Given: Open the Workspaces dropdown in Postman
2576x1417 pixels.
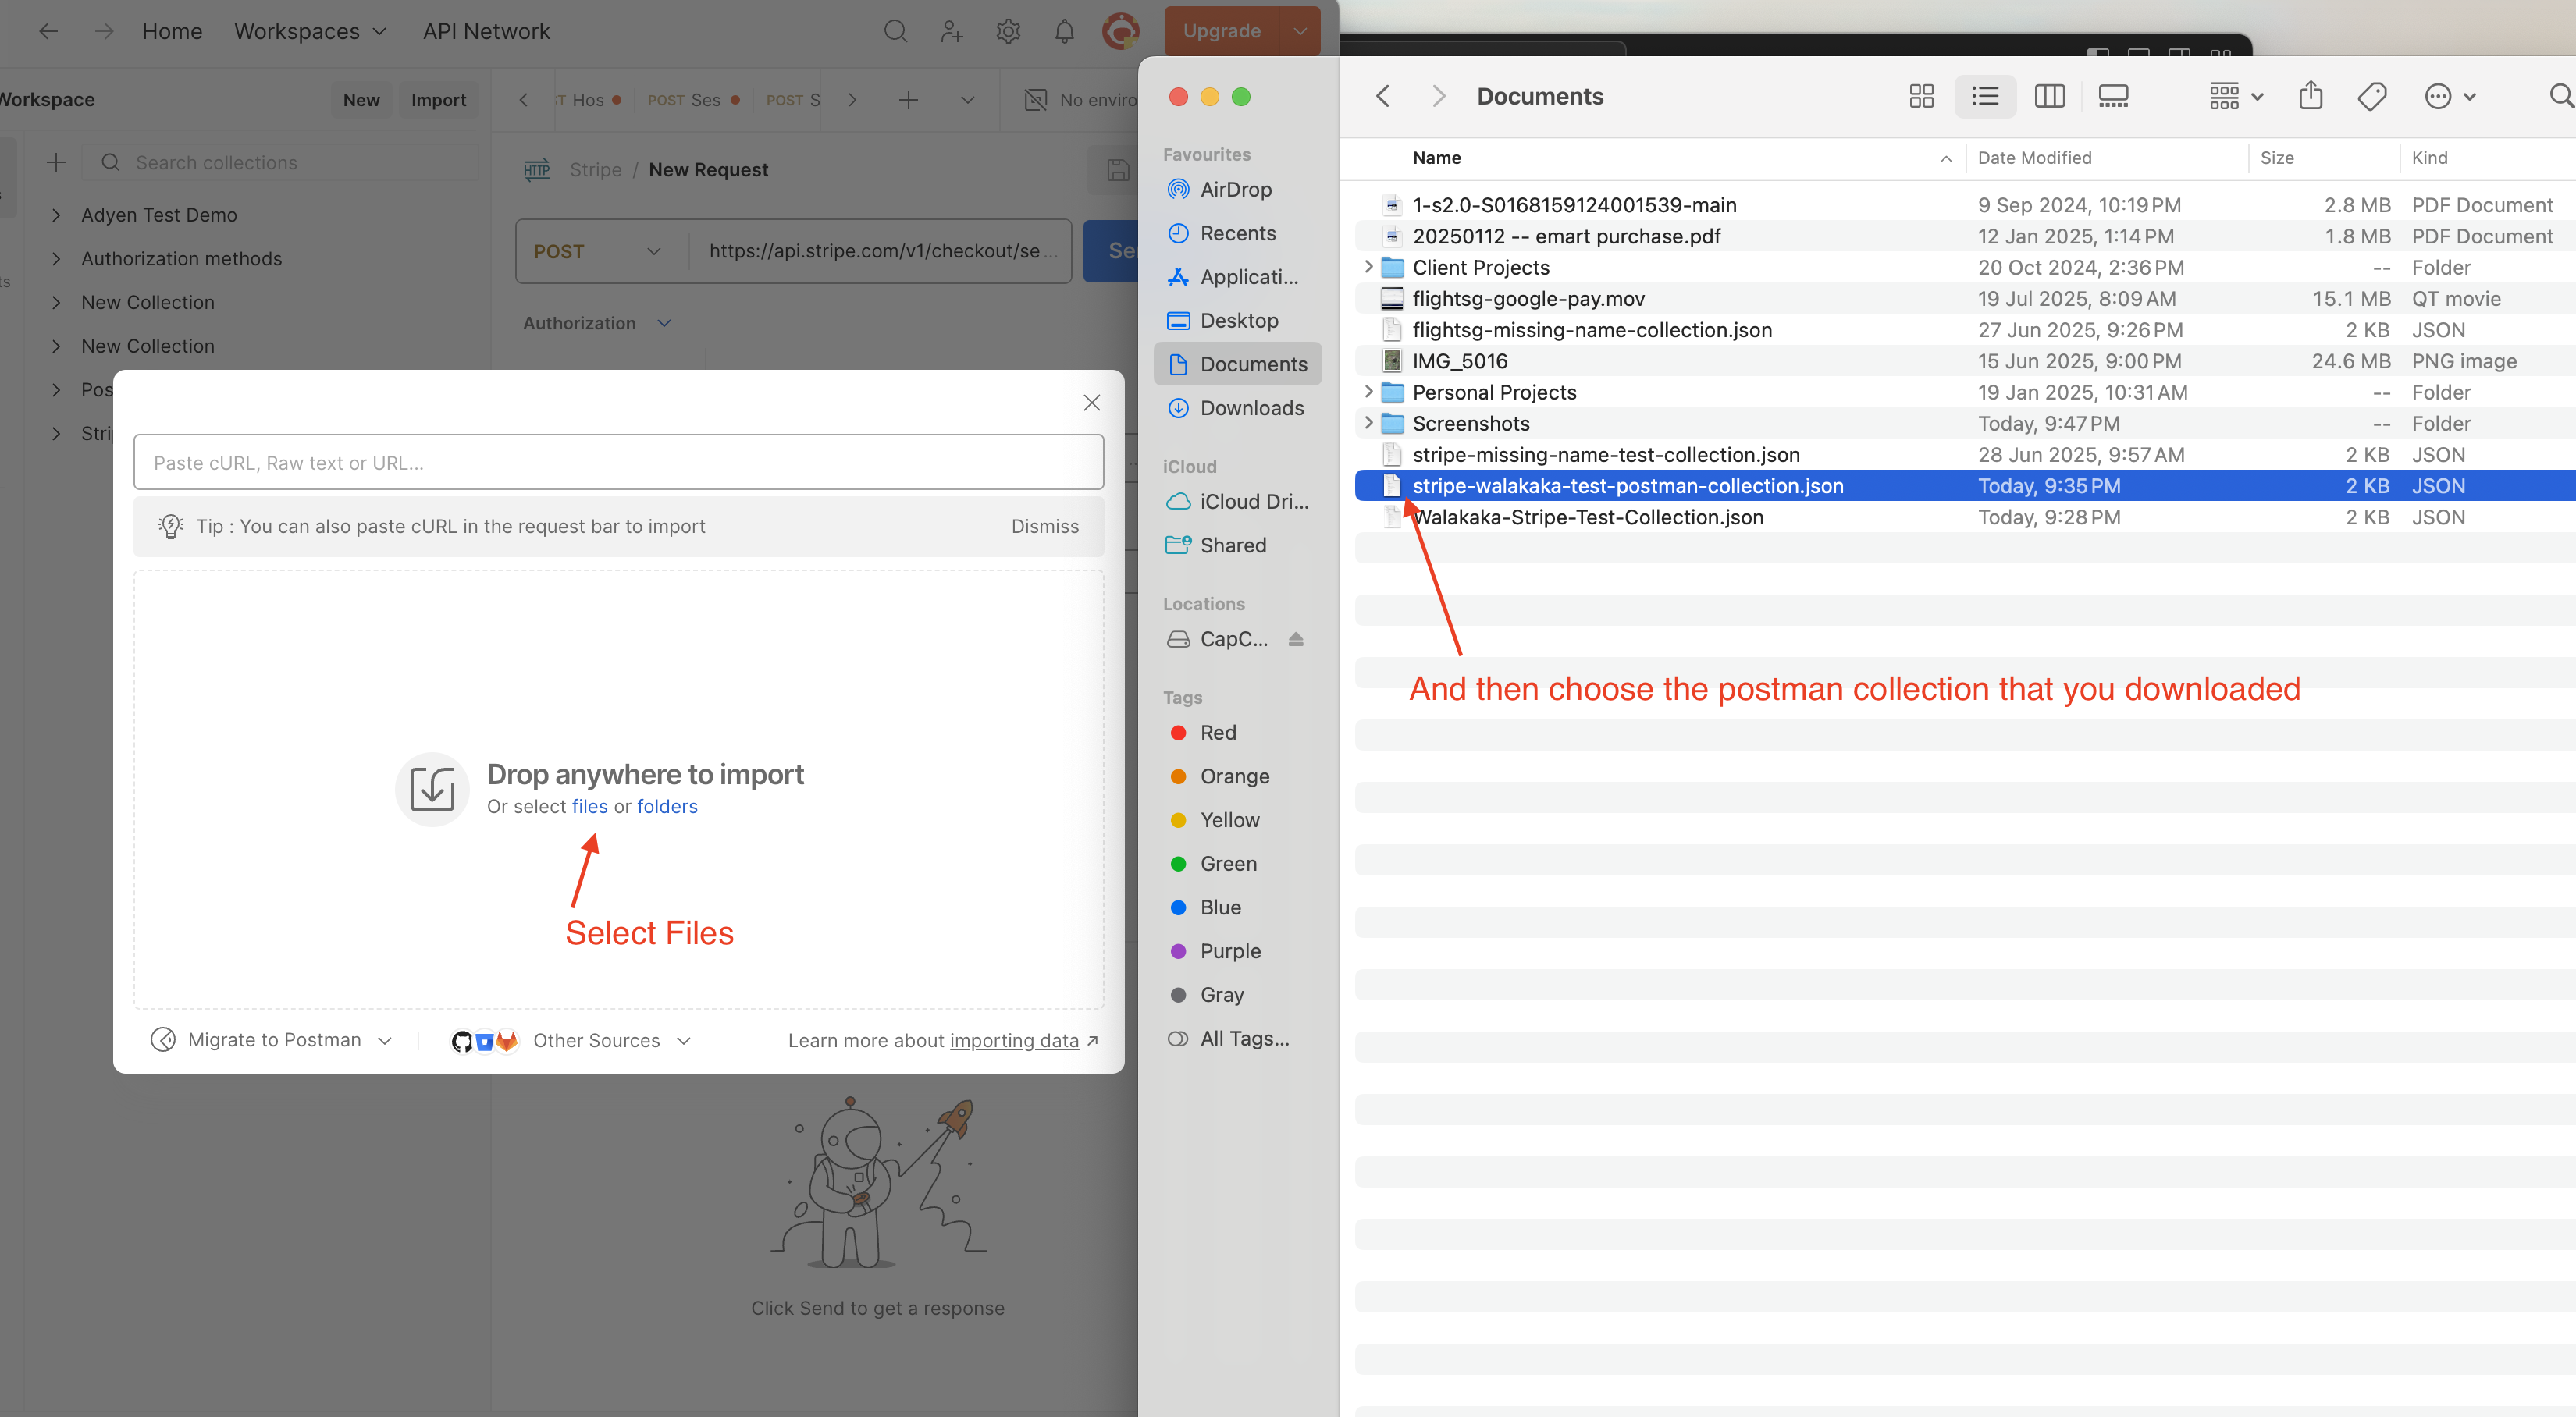Looking at the screenshot, I should pyautogui.click(x=310, y=31).
